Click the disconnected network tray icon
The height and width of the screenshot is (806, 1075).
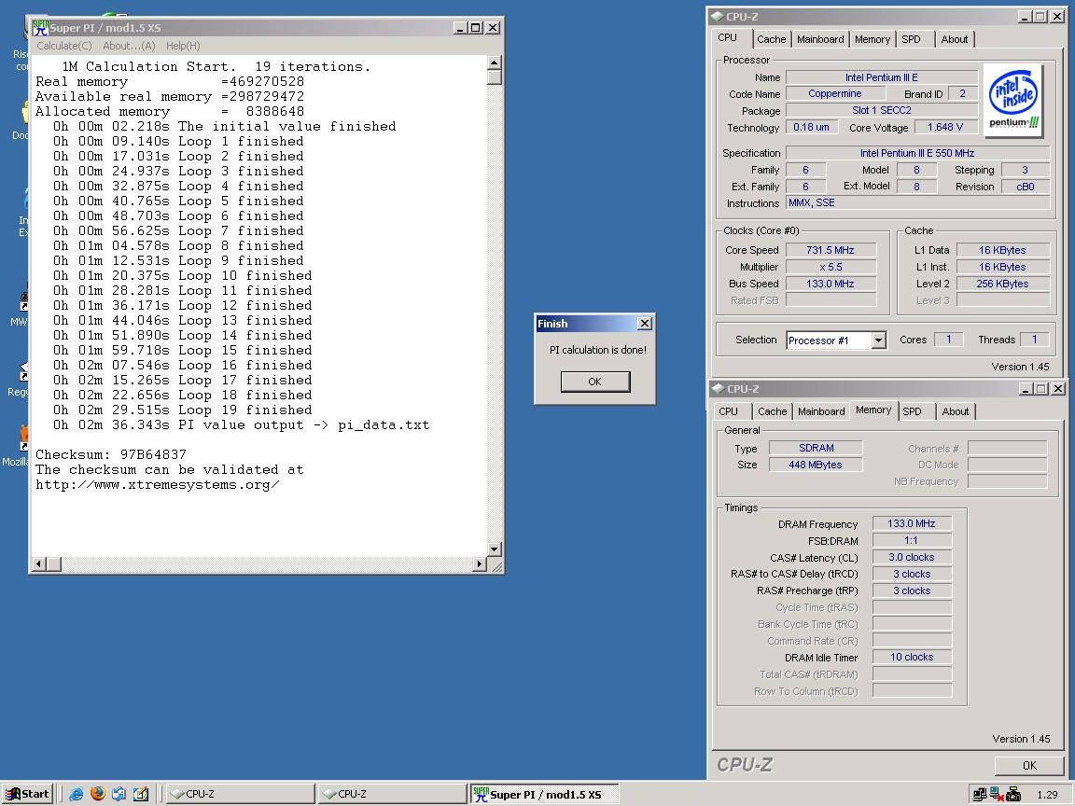(x=997, y=795)
